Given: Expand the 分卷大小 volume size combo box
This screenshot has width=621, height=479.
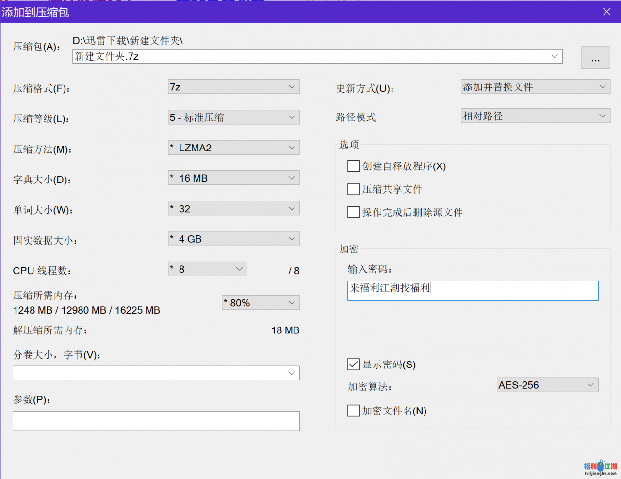Looking at the screenshot, I should (x=156, y=373).
